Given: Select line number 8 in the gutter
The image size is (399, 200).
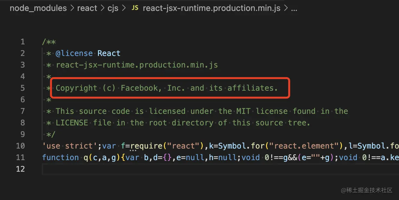Looking at the screenshot, I should (x=22, y=123).
